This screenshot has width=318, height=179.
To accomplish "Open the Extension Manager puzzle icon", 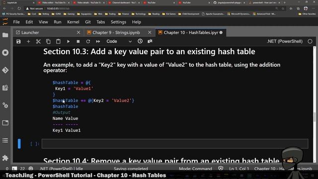I will (5, 158).
